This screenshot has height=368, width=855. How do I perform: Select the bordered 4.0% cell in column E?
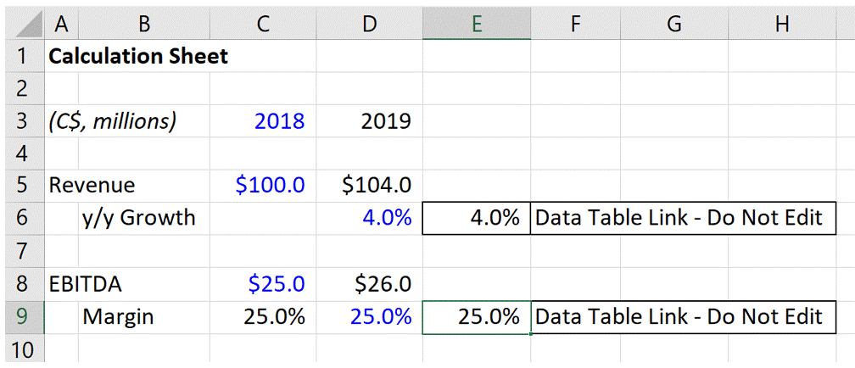click(x=477, y=218)
